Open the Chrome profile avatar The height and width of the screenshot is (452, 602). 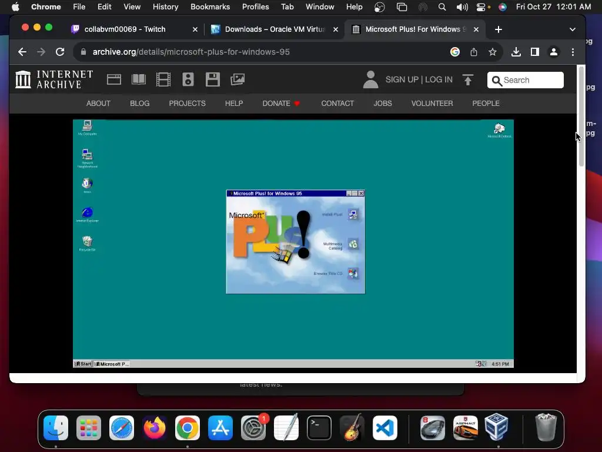pos(554,52)
